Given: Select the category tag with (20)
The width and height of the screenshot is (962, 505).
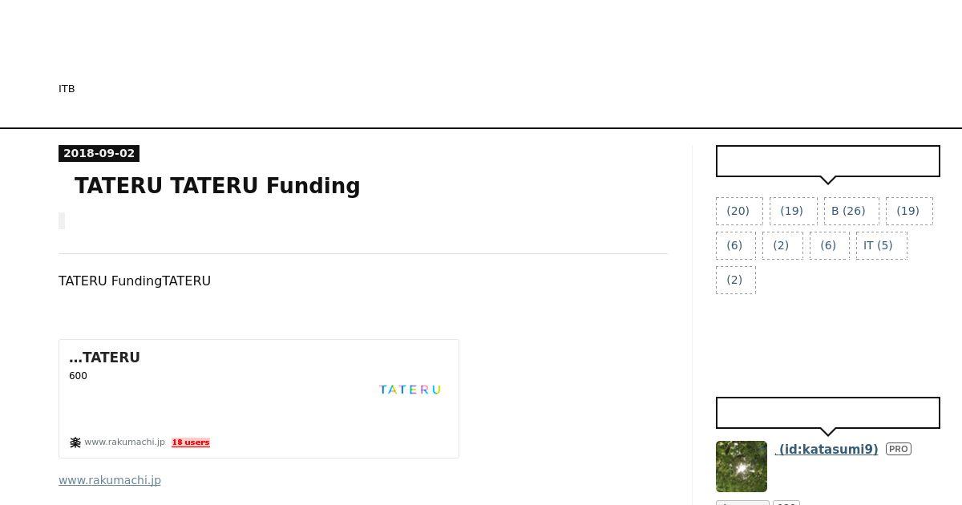Looking at the screenshot, I should tap(739, 211).
